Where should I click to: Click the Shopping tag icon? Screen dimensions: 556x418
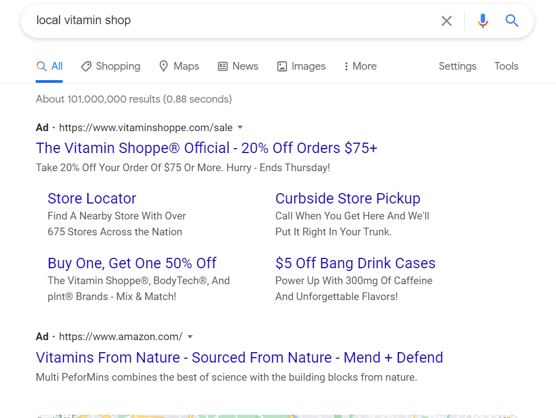tap(86, 66)
